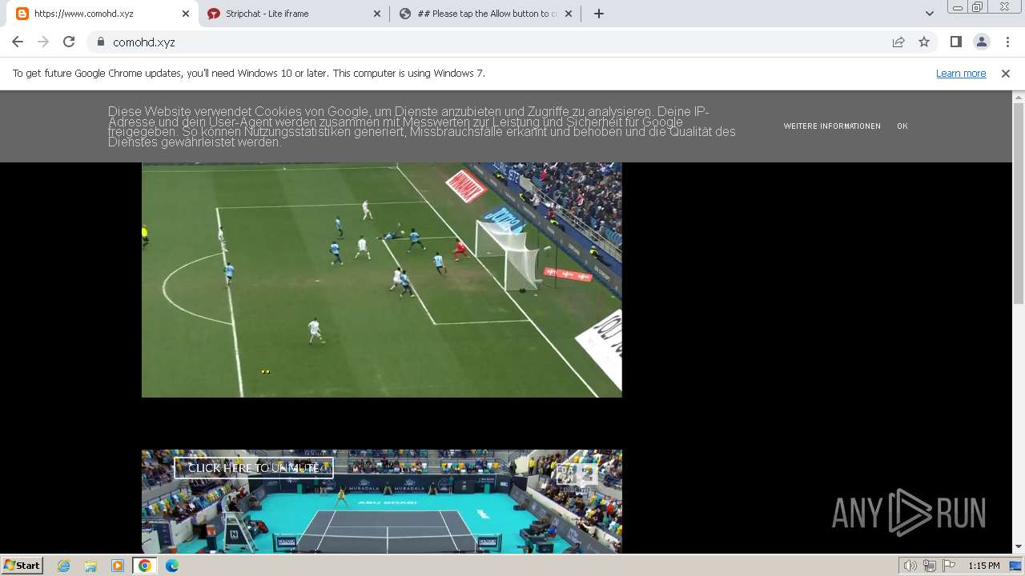Image resolution: width=1025 pixels, height=576 pixels.
Task: Go back with the browser back arrow
Action: [18, 42]
